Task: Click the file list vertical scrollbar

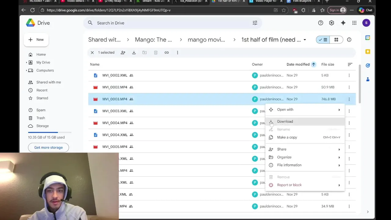Action: pyautogui.click(x=360, y=84)
